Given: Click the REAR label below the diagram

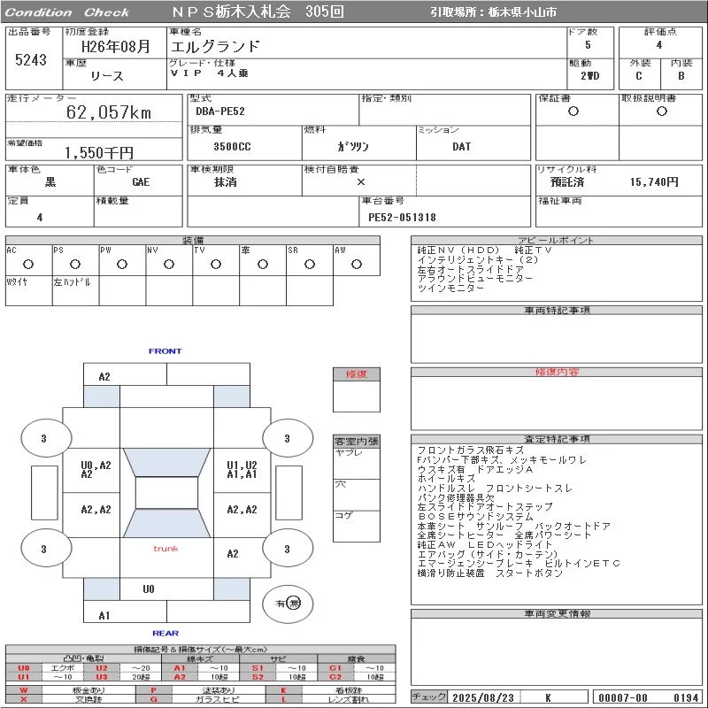Looking at the screenshot, I should coord(165,634).
